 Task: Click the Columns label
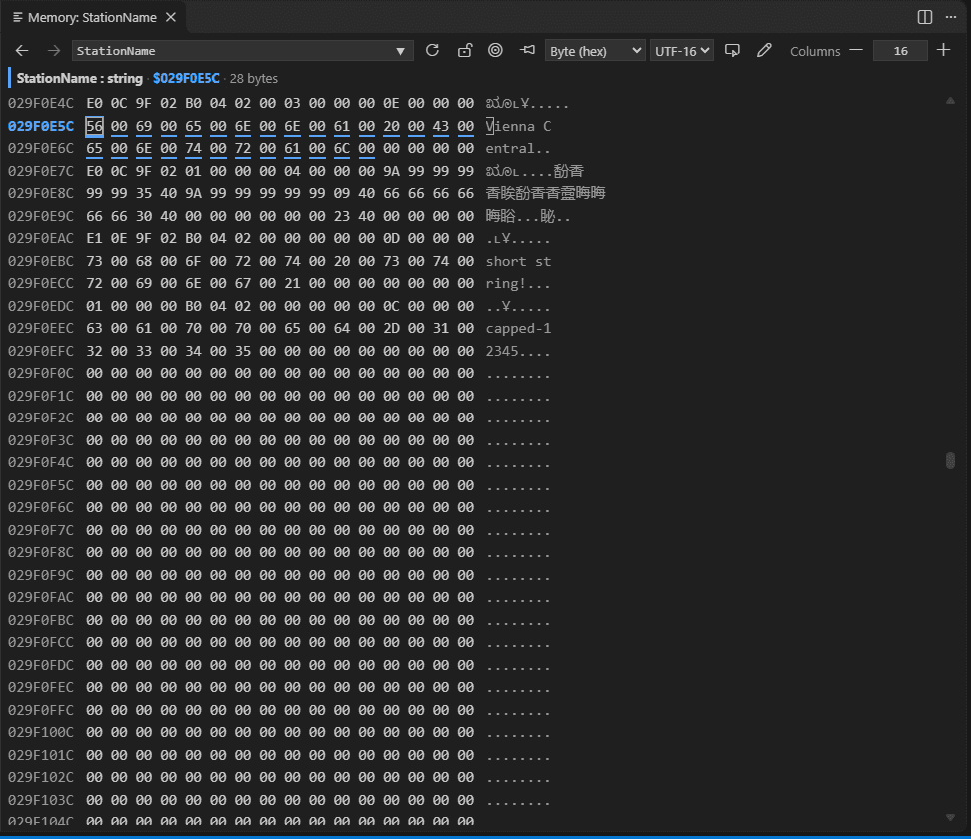(x=815, y=51)
